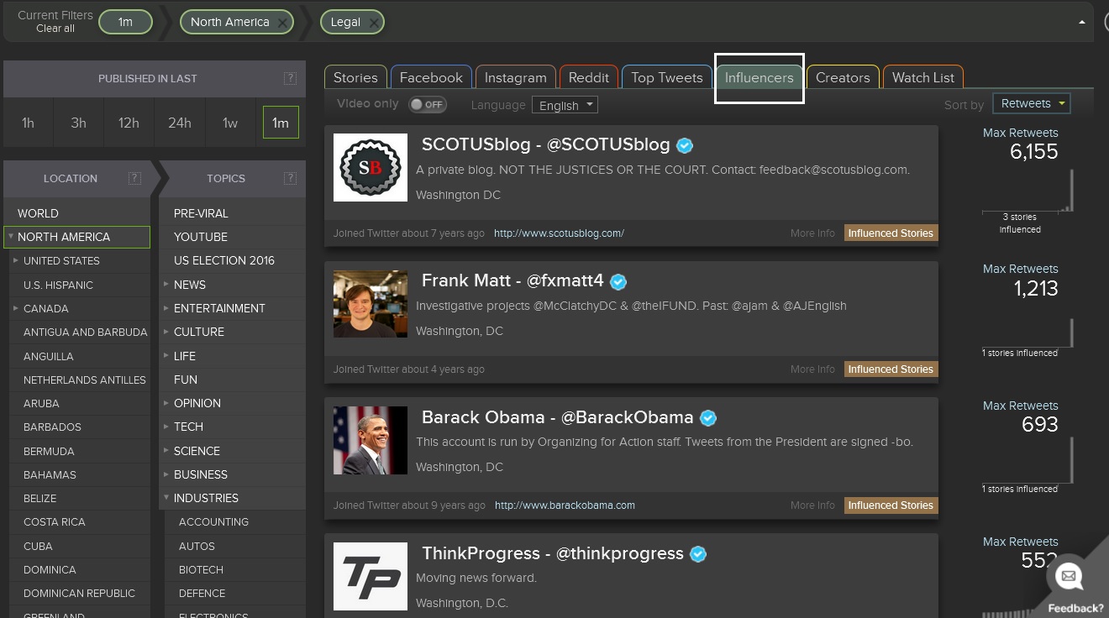Collapse the filter bar with the up arrow
This screenshot has height=618, width=1109.
coord(1082,23)
